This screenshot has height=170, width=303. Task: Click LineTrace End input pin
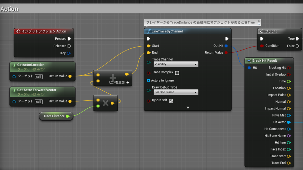click(x=149, y=53)
